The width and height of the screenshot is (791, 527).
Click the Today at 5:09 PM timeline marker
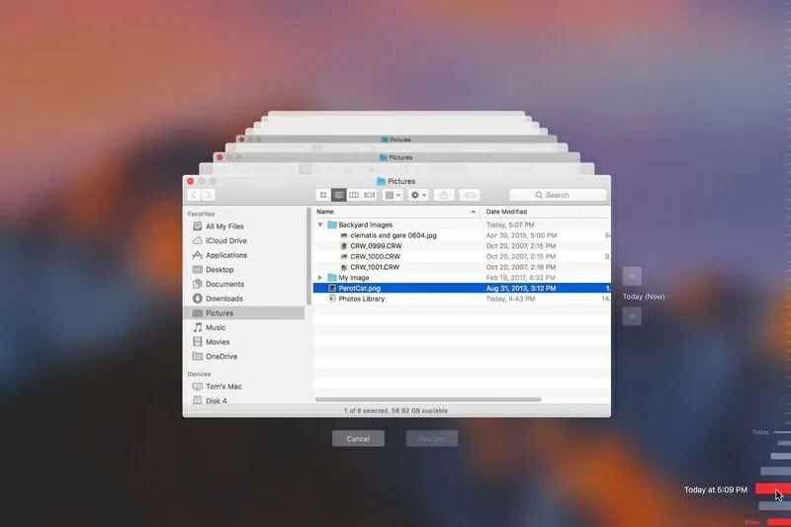(772, 488)
